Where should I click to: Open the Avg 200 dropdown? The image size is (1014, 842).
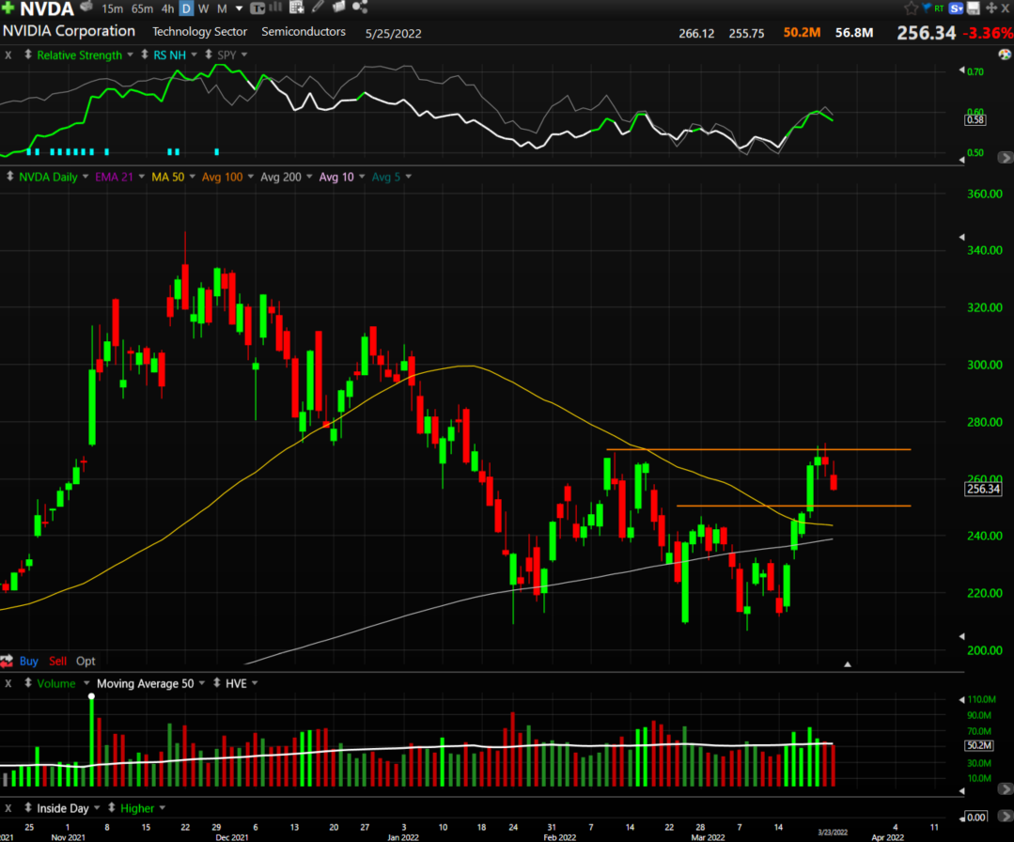click(x=309, y=177)
